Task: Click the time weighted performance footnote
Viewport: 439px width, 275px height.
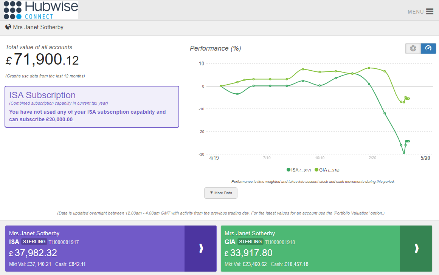Action: click(313, 182)
